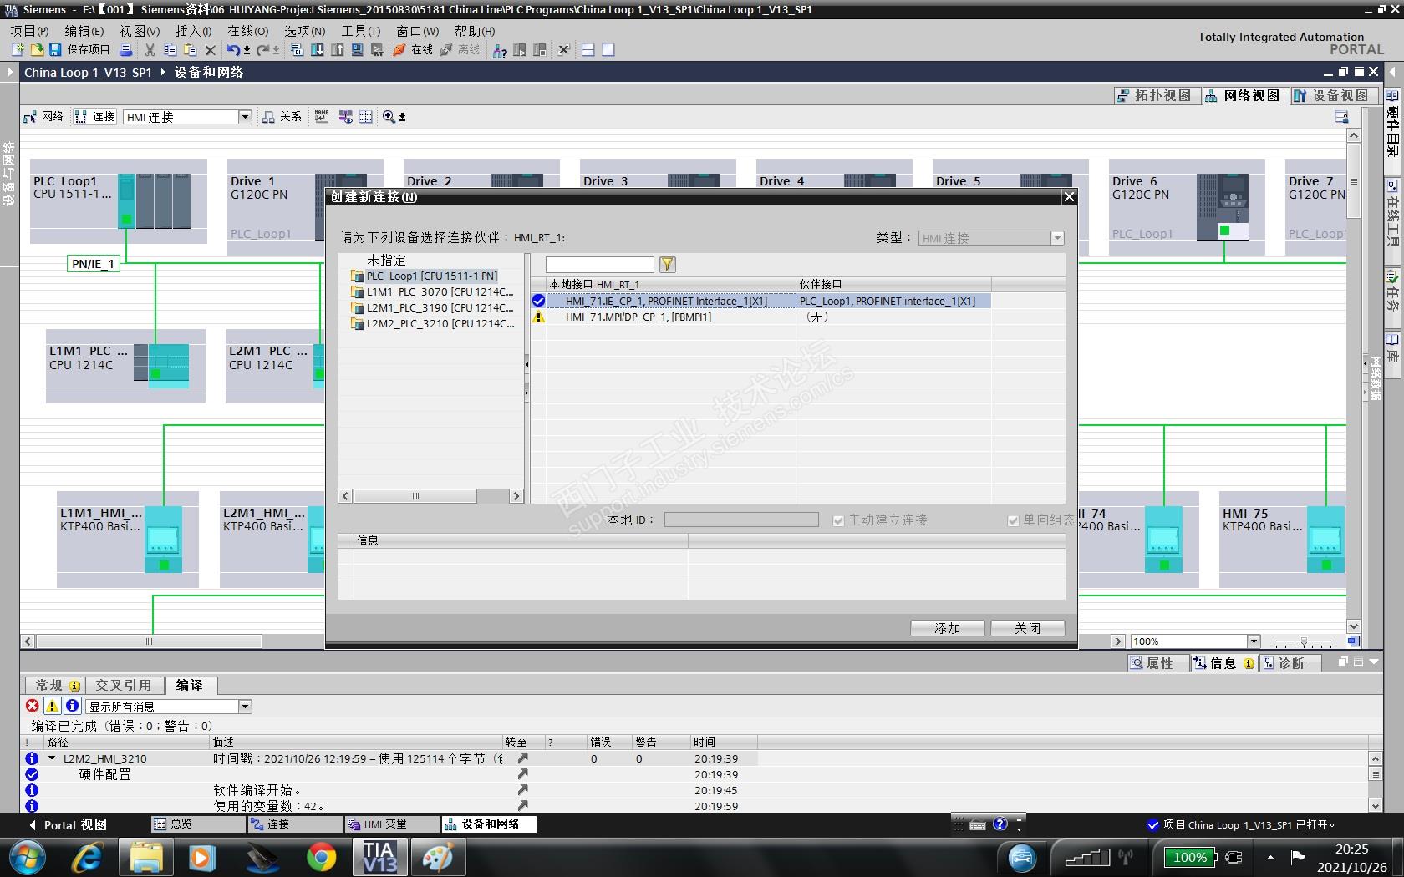Click the print icon in the toolbar
Image resolution: width=1404 pixels, height=877 pixels.
(126, 50)
